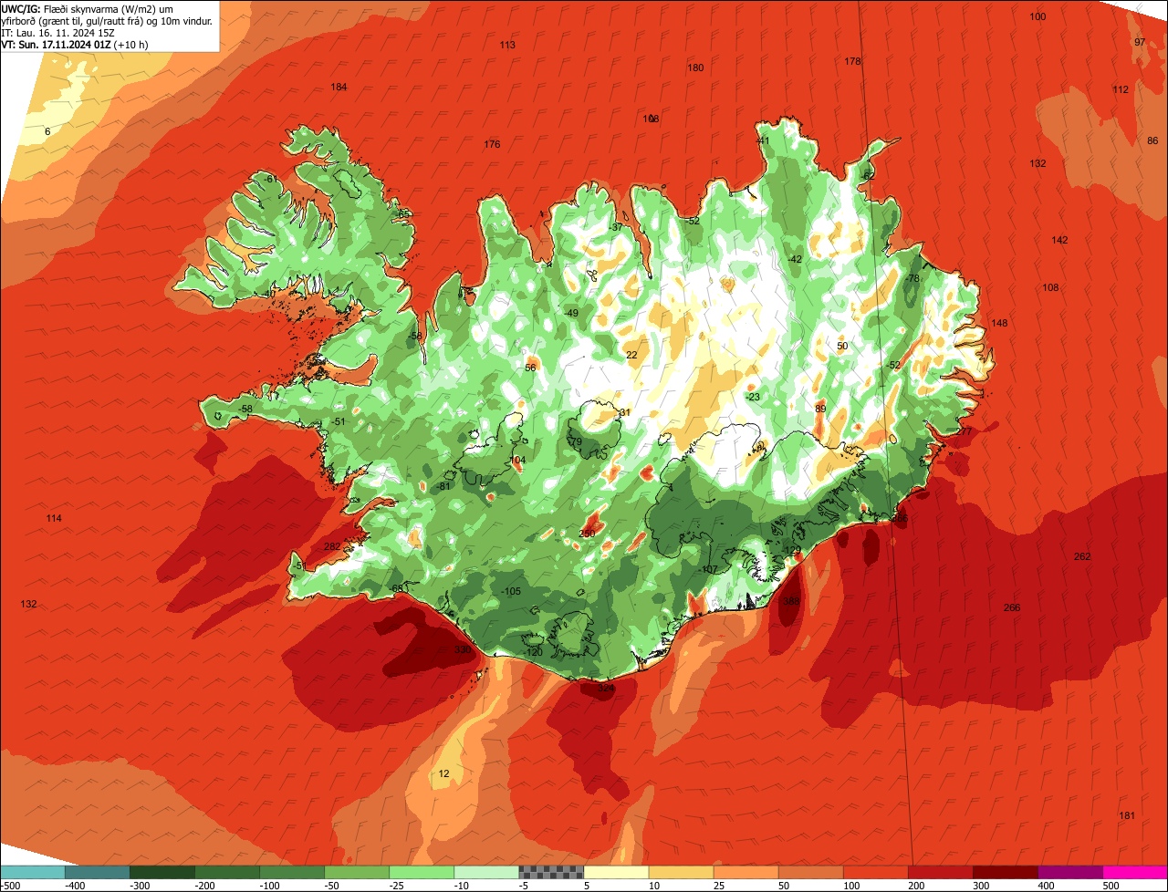Click the flux value 181 on the map
This screenshot has height=892, width=1168.
(1127, 815)
